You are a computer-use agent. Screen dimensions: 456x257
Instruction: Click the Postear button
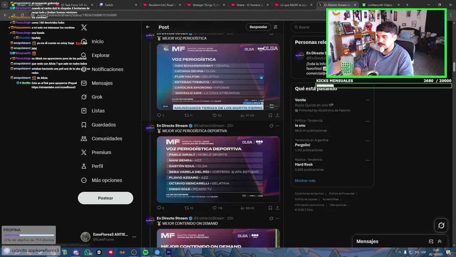[x=105, y=198]
